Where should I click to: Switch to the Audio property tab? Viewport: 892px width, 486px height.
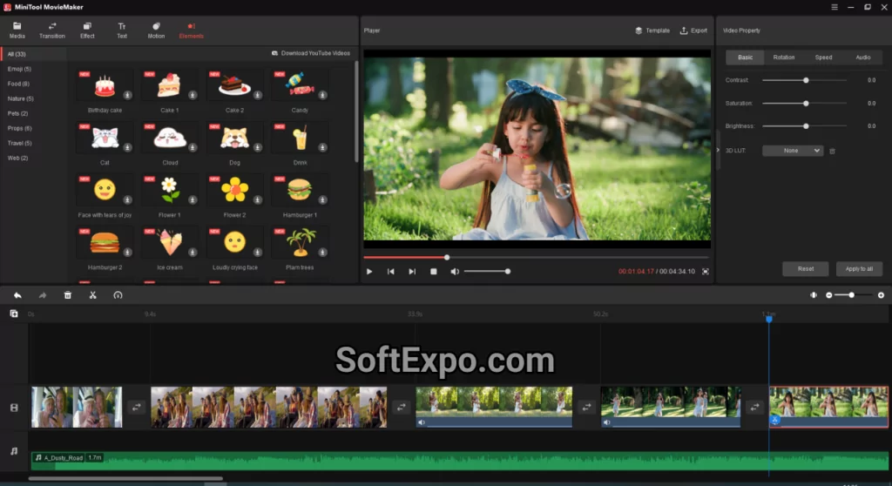tap(863, 57)
